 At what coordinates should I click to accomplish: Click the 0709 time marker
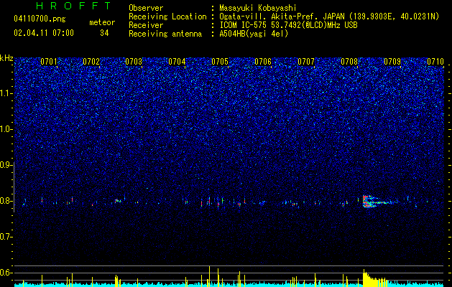(x=392, y=62)
